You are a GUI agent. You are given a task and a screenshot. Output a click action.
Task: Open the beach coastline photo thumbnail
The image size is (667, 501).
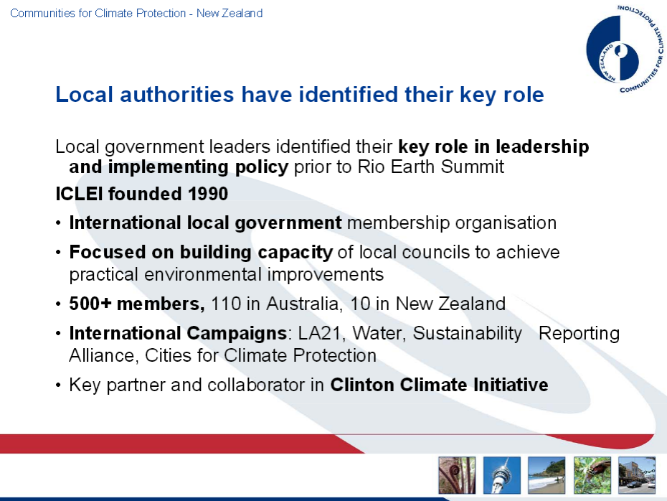(547, 475)
